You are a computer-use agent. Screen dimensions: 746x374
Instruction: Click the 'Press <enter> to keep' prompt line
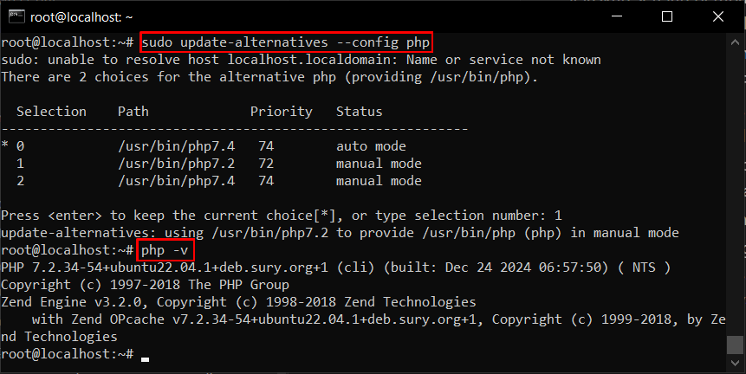pyautogui.click(x=282, y=216)
